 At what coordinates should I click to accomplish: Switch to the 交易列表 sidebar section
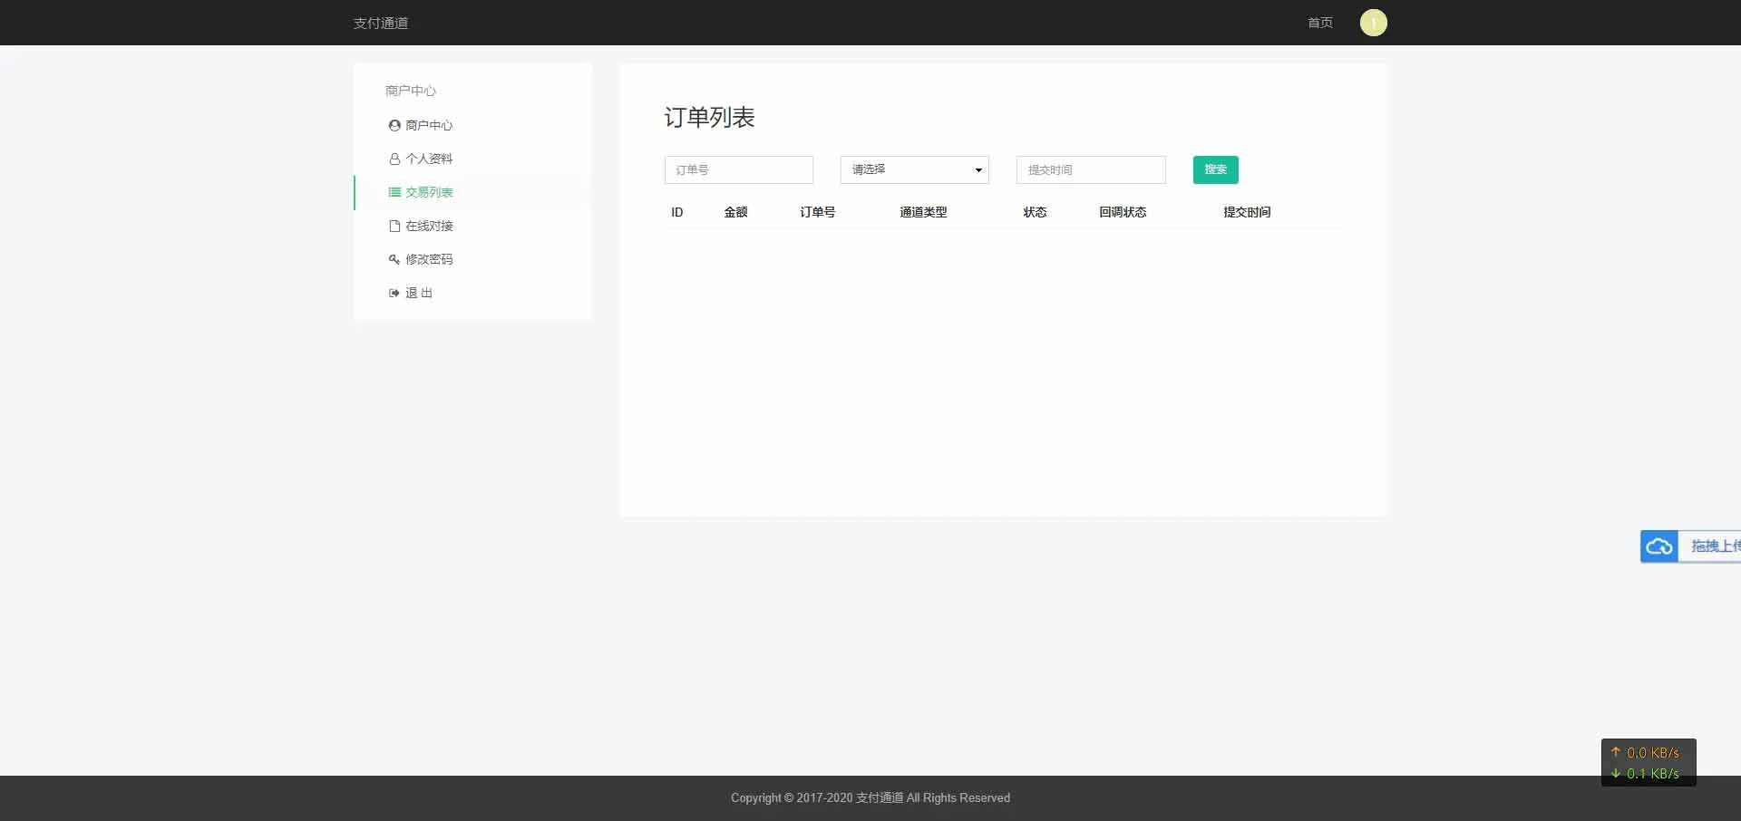click(430, 192)
